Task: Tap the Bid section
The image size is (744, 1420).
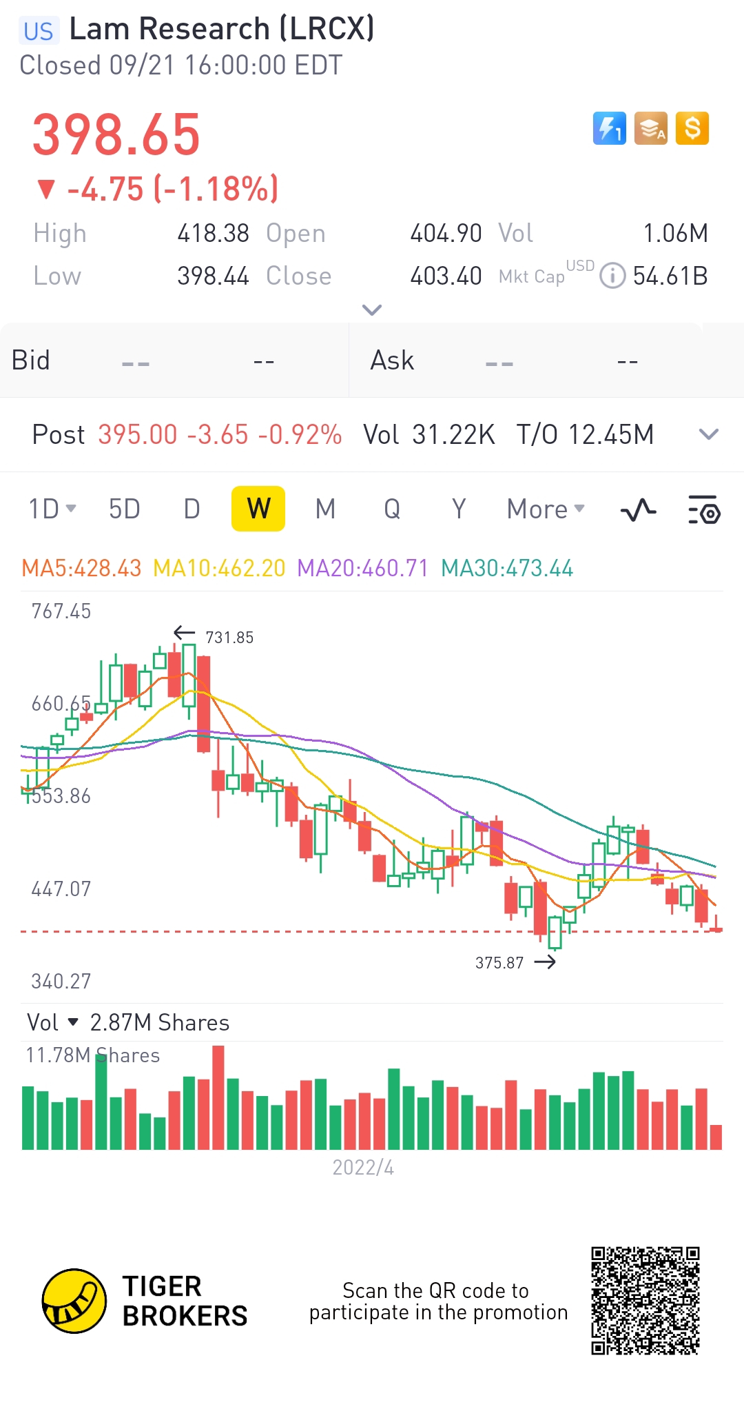Action: pyautogui.click(x=174, y=361)
